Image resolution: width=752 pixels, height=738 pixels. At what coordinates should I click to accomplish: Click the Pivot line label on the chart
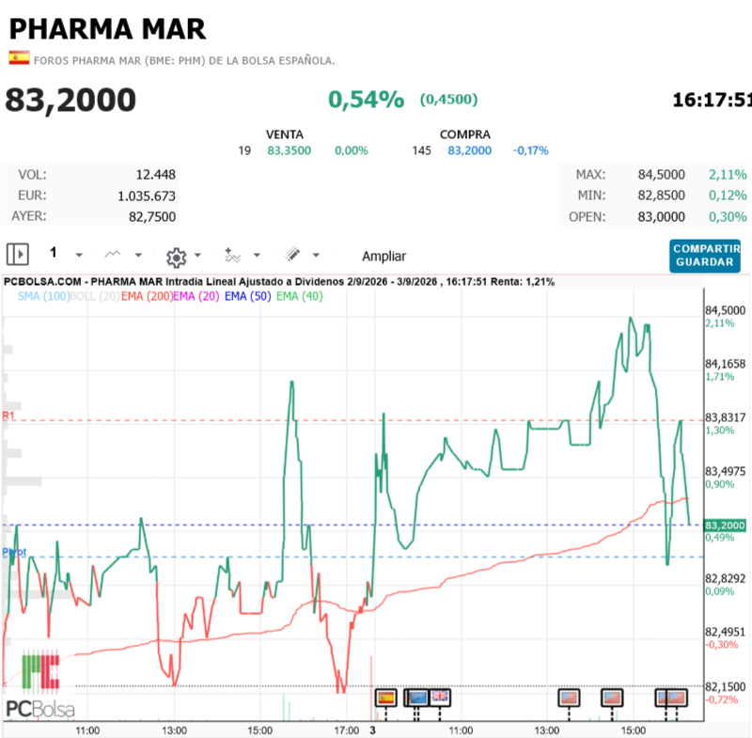(x=14, y=552)
